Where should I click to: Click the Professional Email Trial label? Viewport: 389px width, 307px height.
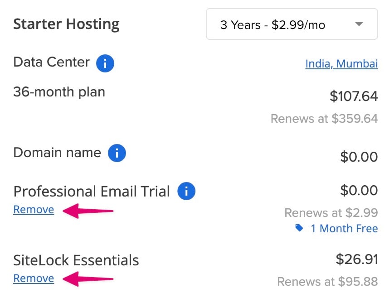pos(92,192)
